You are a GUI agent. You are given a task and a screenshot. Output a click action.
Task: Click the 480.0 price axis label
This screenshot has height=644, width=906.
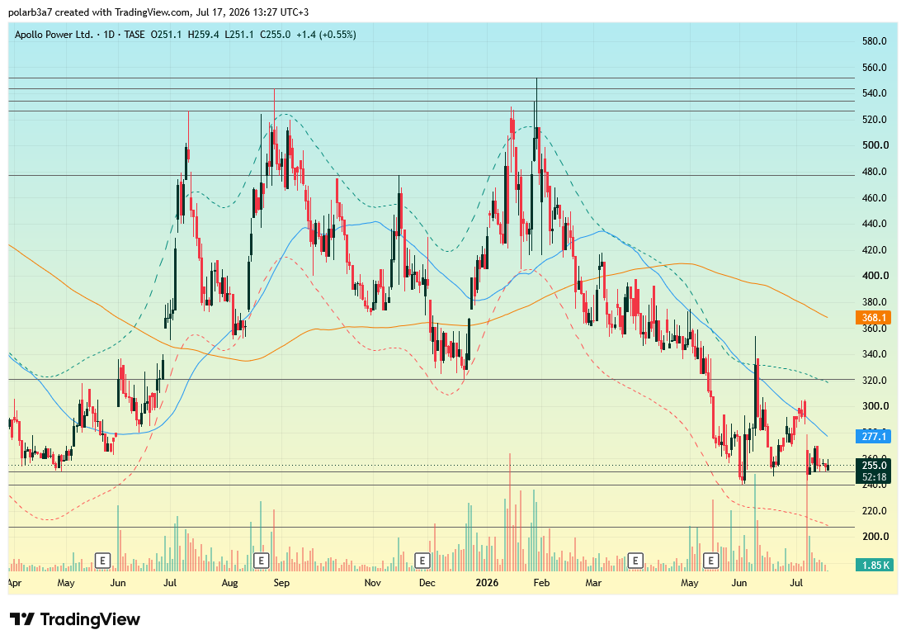pyautogui.click(x=874, y=172)
